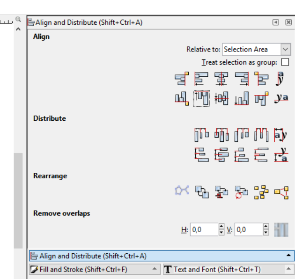This screenshot has height=279, width=295.
Task: Distribute top edges equidistantly
Action: 201,154
